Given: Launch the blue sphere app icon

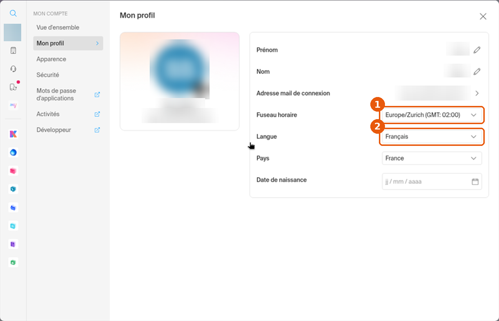Looking at the screenshot, I should [x=13, y=152].
